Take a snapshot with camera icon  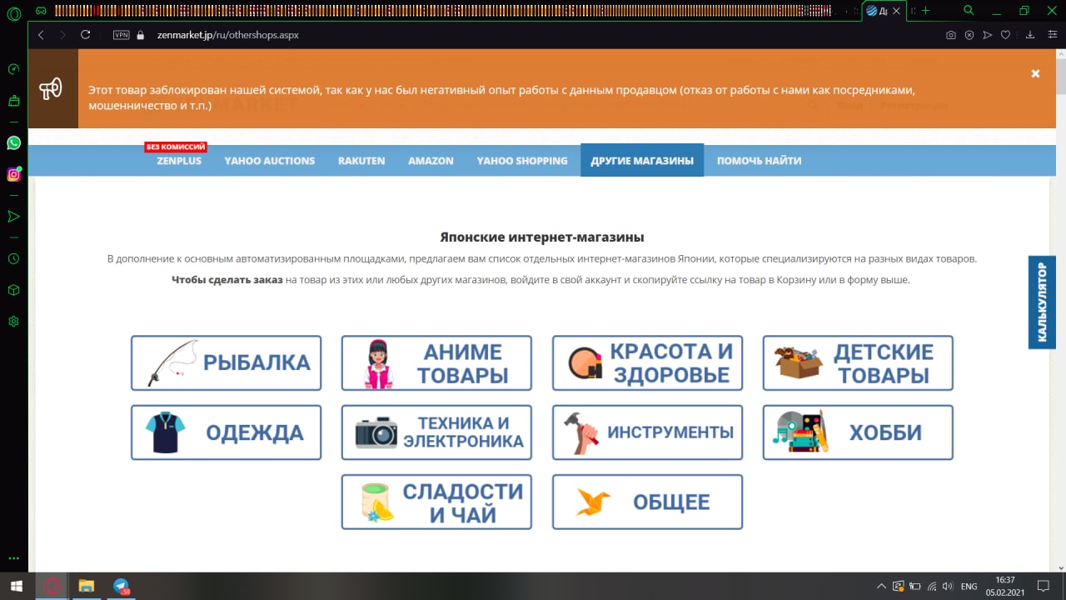[x=951, y=35]
